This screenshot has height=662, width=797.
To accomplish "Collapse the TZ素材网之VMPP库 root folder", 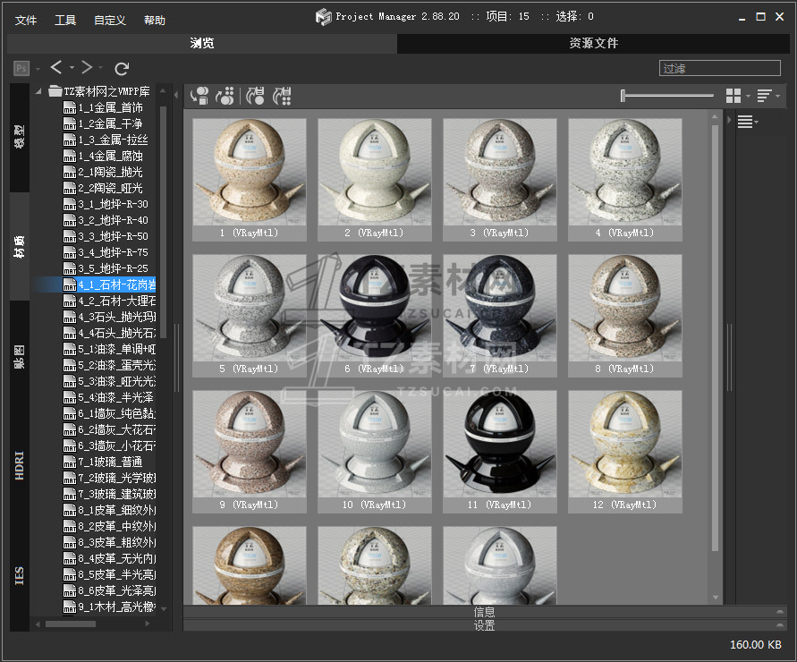I will point(39,91).
